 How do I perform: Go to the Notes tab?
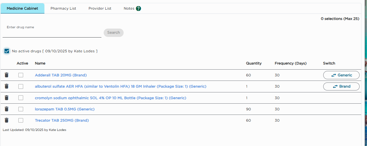tap(129, 9)
